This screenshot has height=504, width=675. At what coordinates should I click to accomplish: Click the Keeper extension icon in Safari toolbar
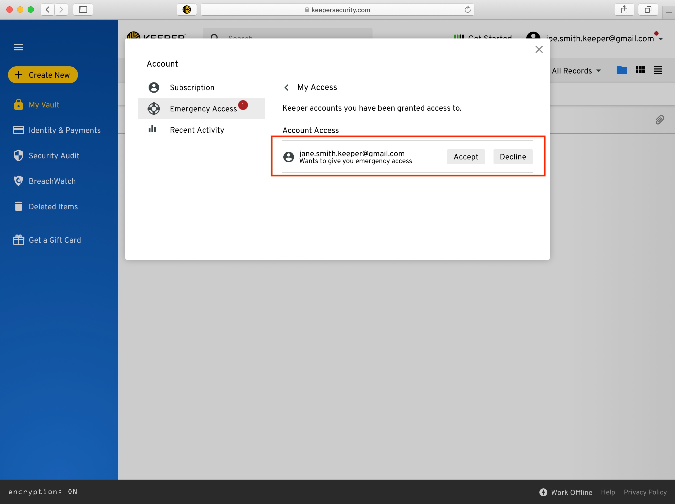tap(187, 10)
